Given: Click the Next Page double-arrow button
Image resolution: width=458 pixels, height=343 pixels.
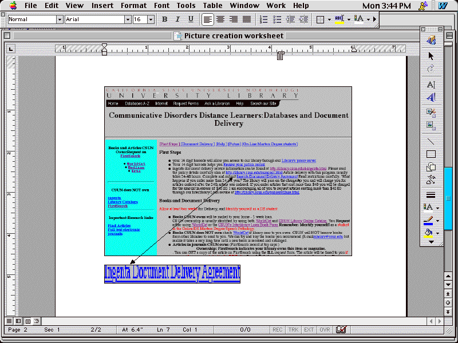Looking at the screenshot, I should pyautogui.click(x=448, y=312).
